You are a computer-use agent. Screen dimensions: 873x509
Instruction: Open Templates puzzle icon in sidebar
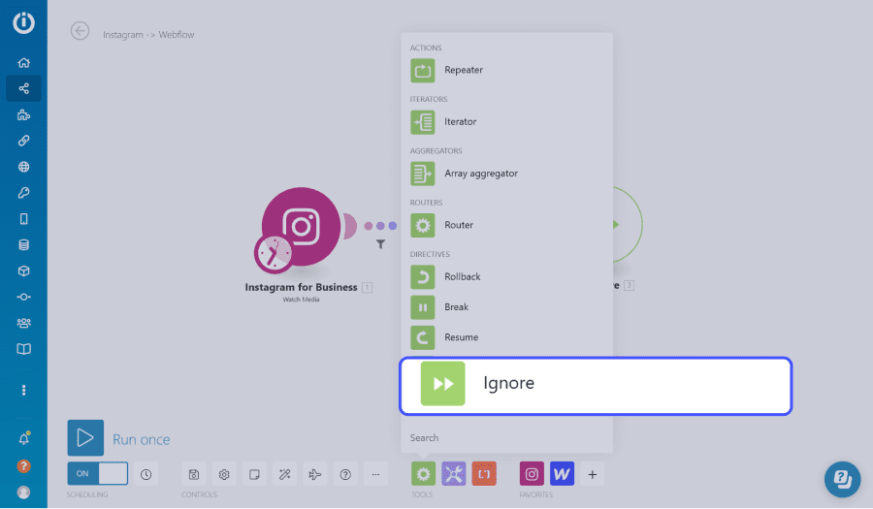coord(23,114)
